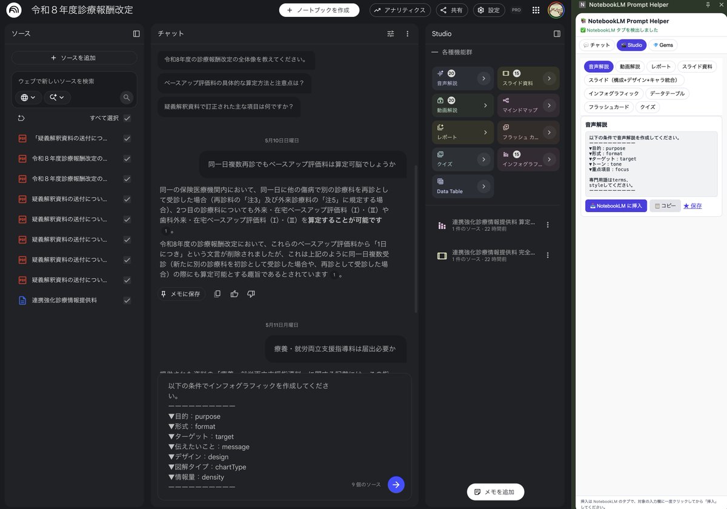The image size is (727, 509).
Task: Open インフォグラフィック card customize arrow in Studio
Action: (x=548, y=159)
